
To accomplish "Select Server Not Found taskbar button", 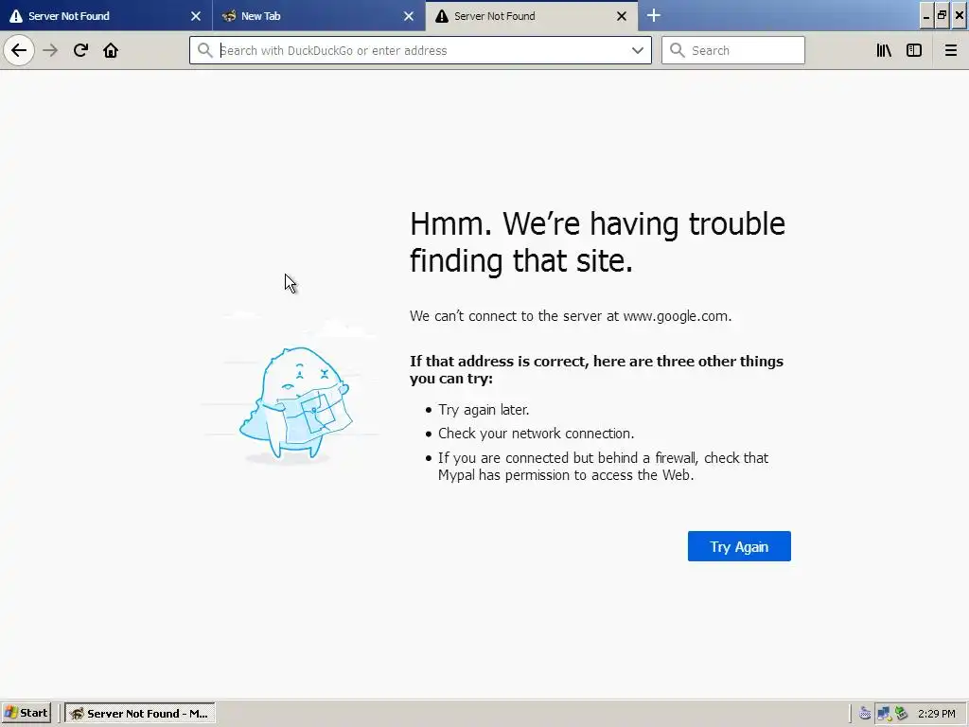I will pos(140,713).
